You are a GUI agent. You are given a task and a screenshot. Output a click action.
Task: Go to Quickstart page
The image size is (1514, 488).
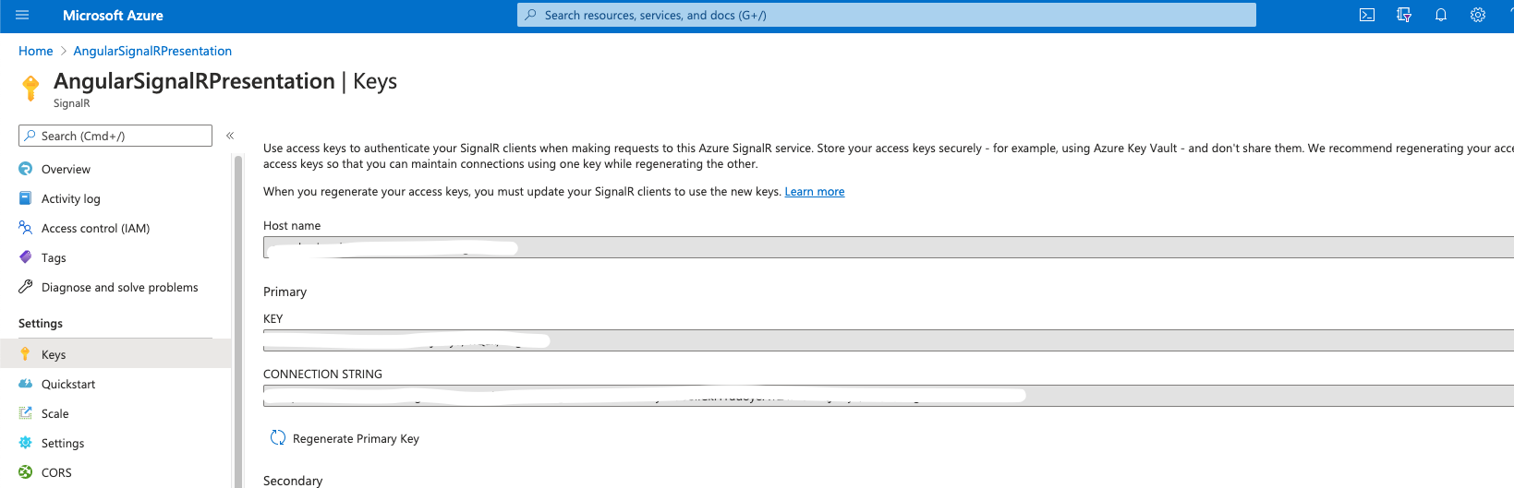[x=68, y=385]
